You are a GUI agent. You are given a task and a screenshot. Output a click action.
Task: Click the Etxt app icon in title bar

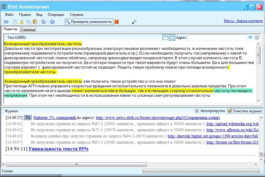point(4,6)
